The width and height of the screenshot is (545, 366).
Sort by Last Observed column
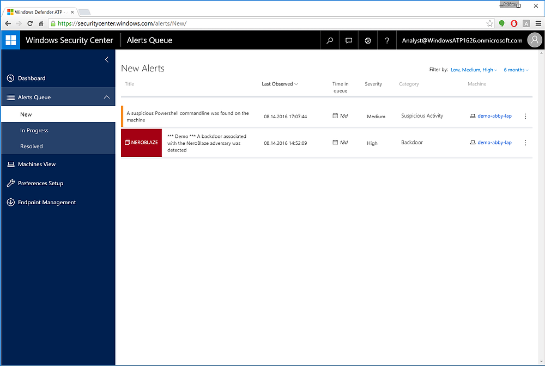tap(280, 84)
